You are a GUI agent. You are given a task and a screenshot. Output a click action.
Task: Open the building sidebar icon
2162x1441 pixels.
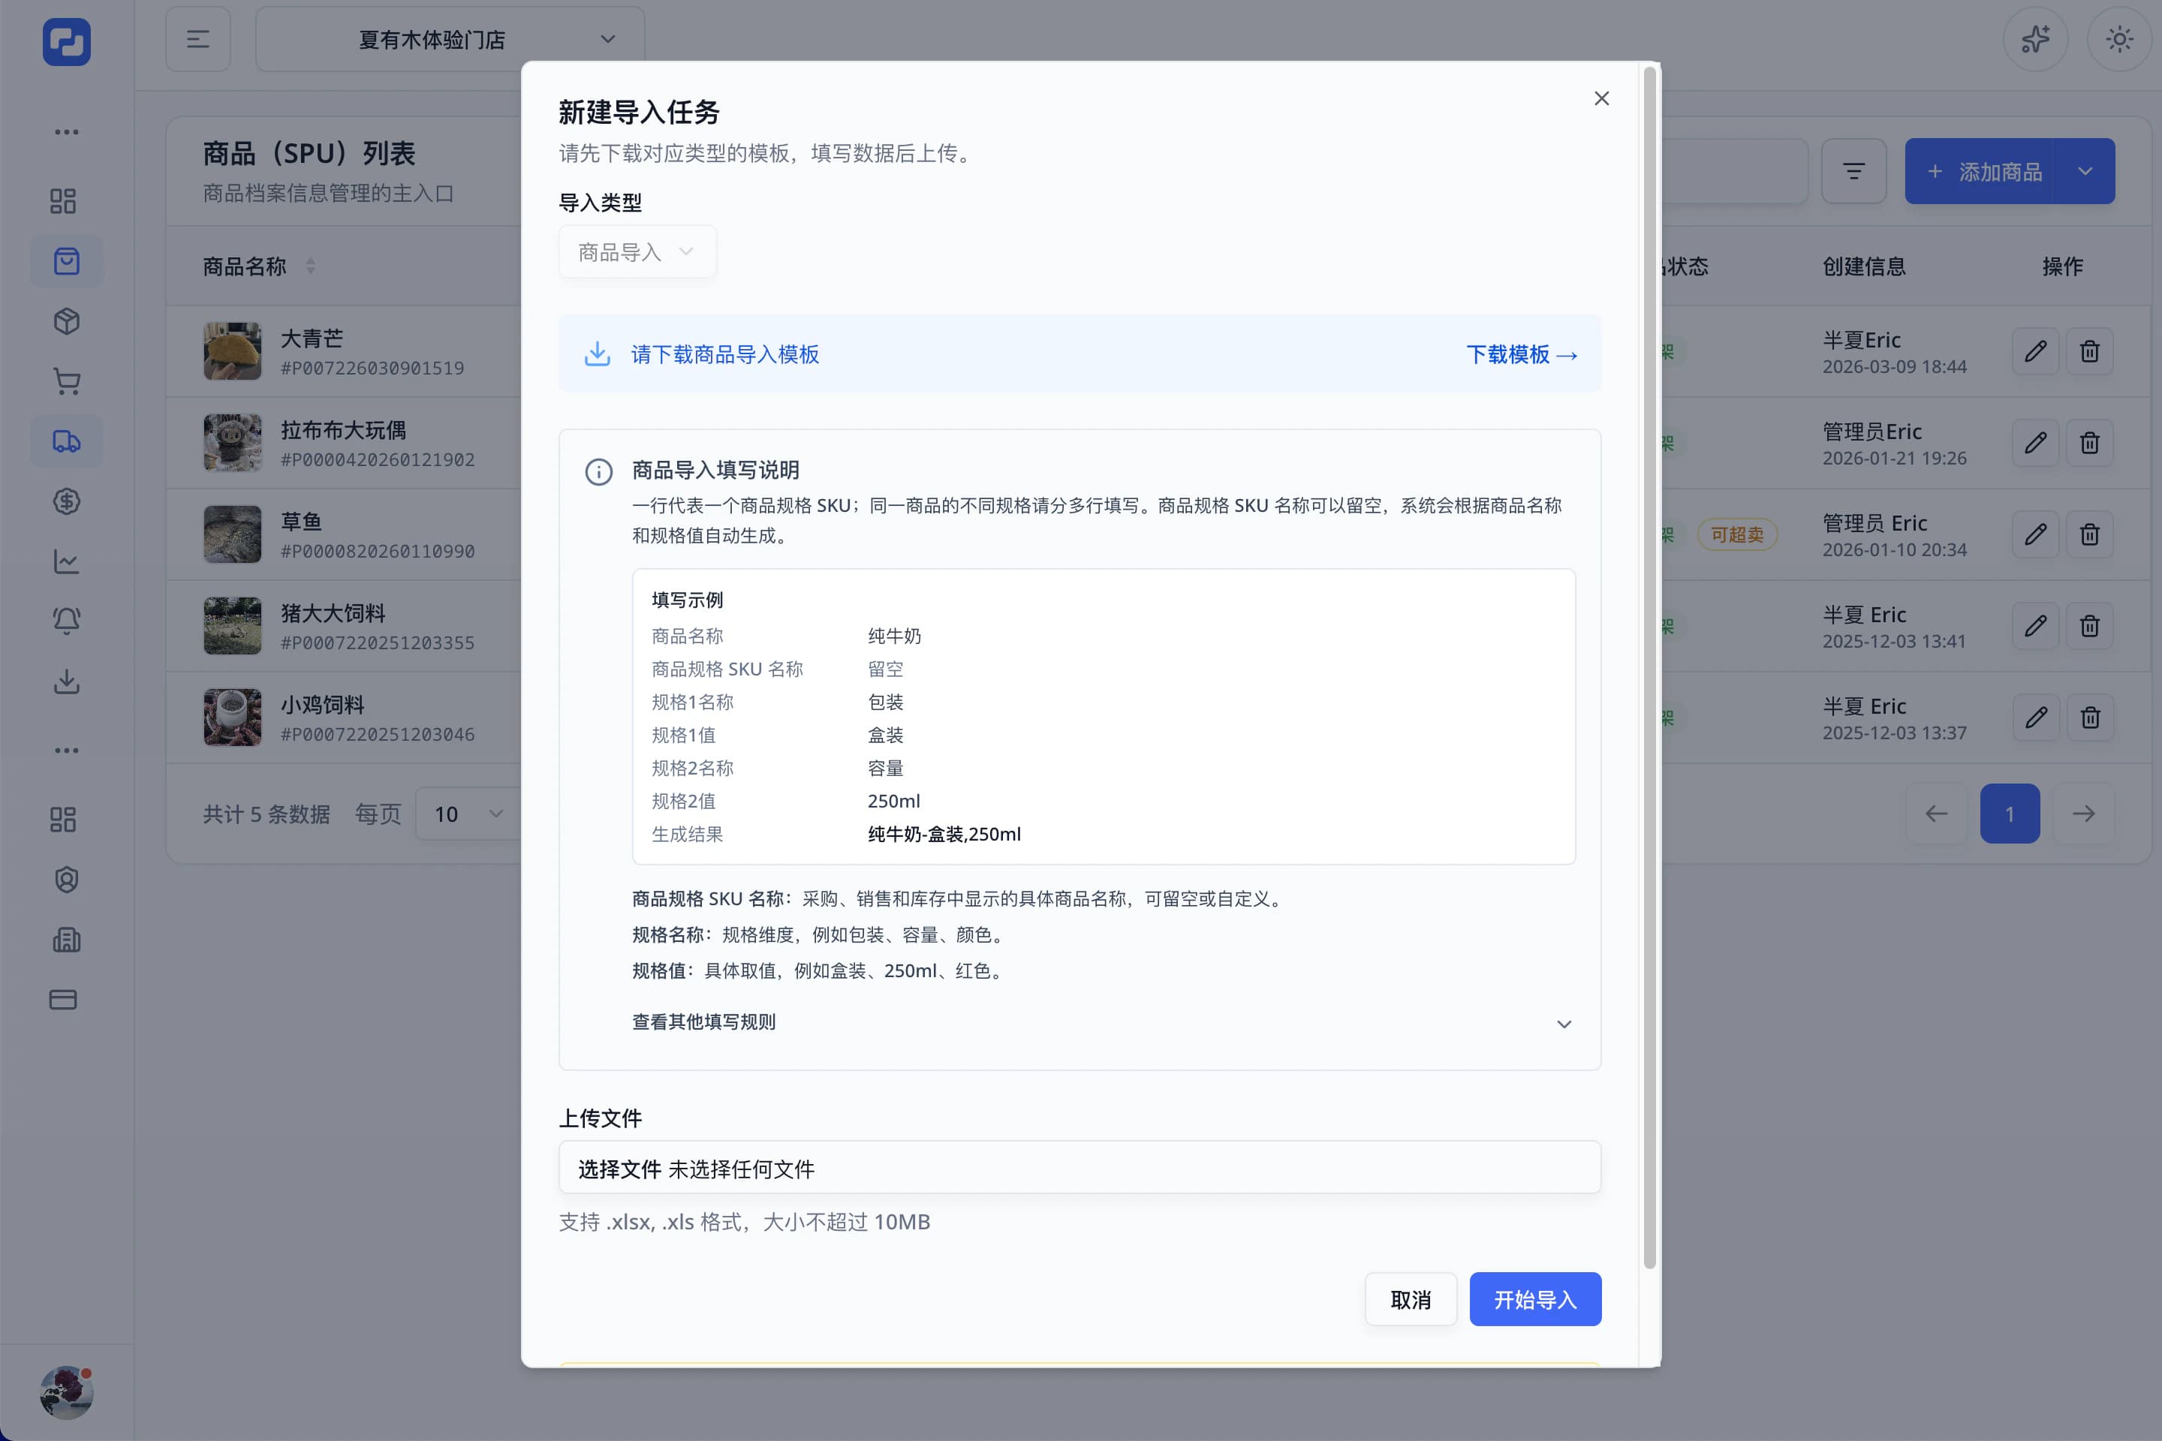point(66,939)
